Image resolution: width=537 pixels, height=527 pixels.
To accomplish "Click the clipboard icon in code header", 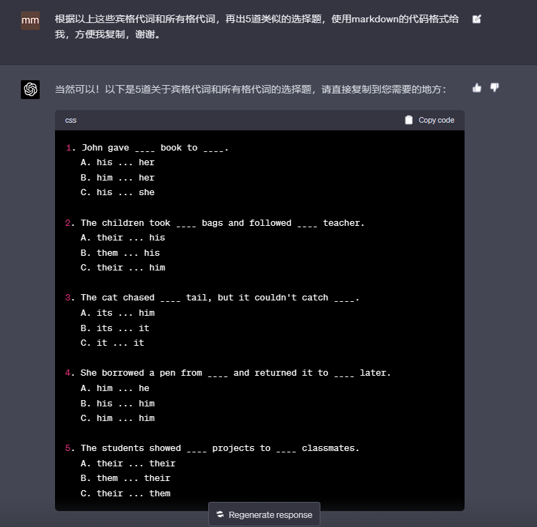I will coord(409,120).
